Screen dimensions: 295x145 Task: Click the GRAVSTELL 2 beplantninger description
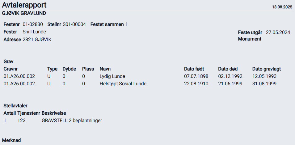pyautogui.click(x=72, y=120)
